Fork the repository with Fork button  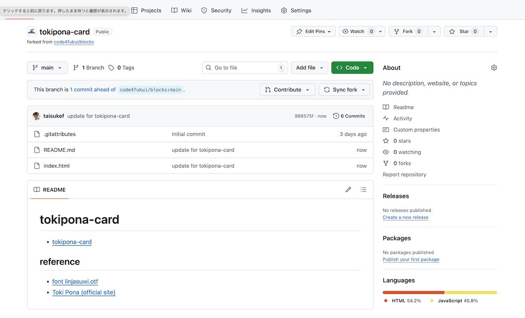[x=408, y=31]
